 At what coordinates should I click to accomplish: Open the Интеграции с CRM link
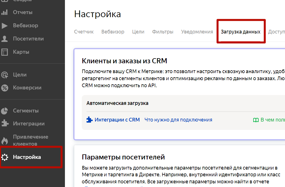pos(117,120)
